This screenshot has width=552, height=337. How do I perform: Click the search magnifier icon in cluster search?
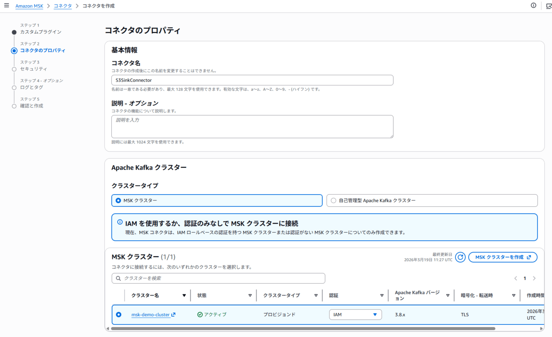pos(118,278)
